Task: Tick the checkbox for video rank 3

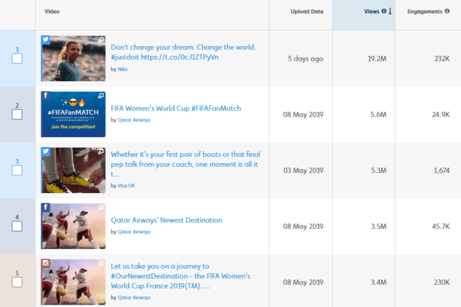Action: [17, 170]
